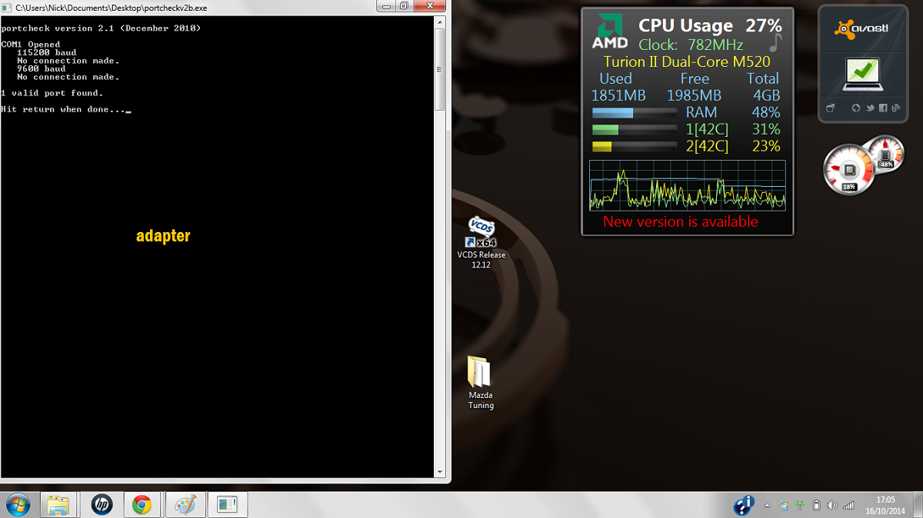This screenshot has height=518, width=923.
Task: Show hidden system tray icons arrow
Action: coord(766,506)
